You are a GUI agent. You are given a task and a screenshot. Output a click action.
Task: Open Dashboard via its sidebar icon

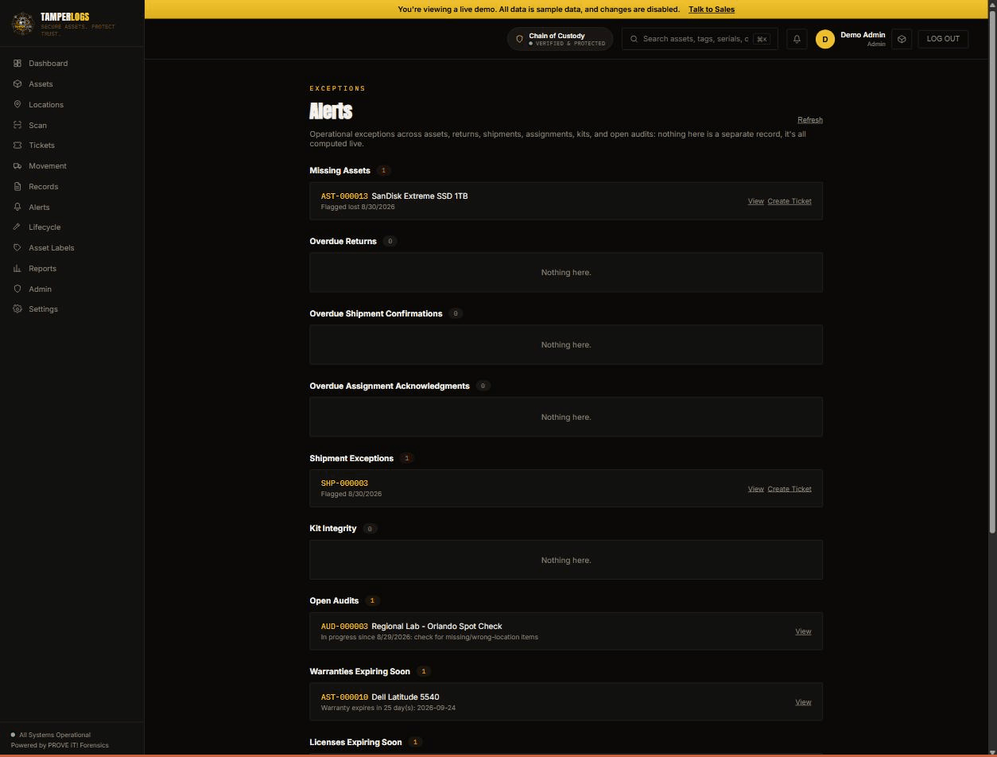tap(17, 63)
